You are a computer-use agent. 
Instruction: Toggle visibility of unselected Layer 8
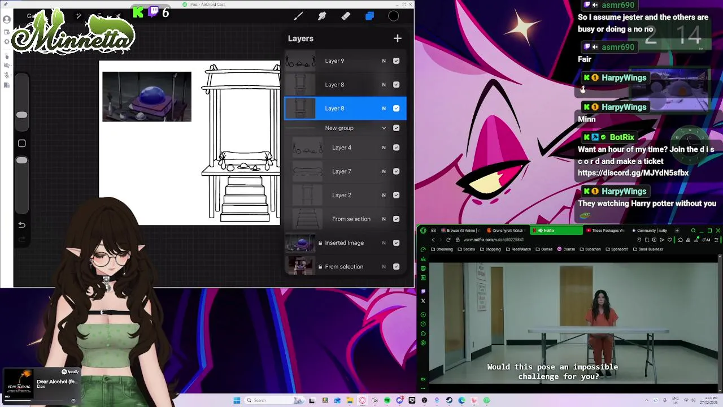pyautogui.click(x=396, y=85)
